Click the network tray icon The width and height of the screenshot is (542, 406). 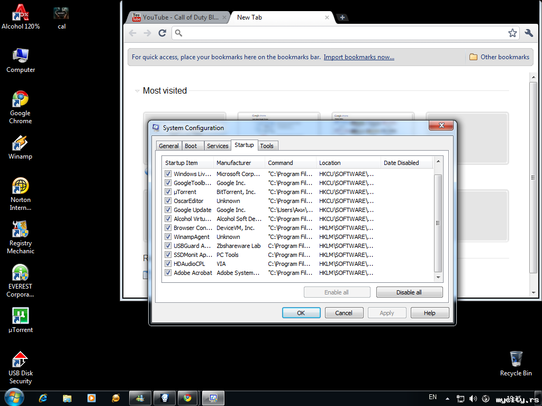[460, 399]
